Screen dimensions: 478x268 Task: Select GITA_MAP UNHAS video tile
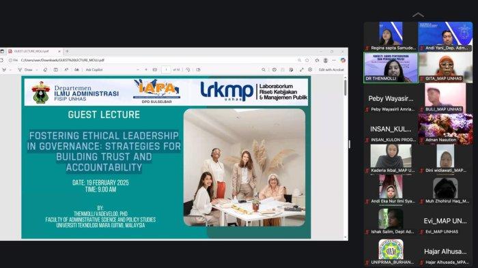click(445, 68)
